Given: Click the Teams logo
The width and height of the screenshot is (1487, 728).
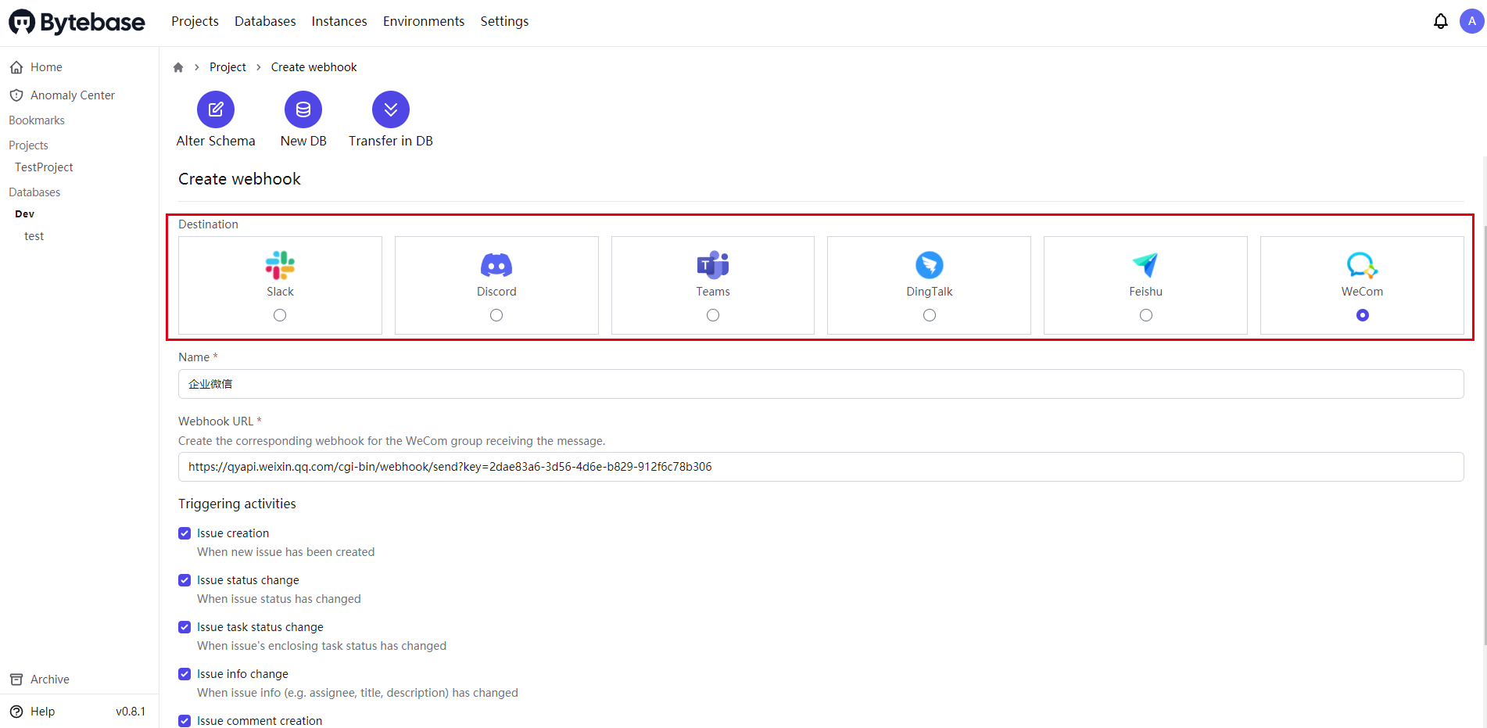Looking at the screenshot, I should point(713,265).
